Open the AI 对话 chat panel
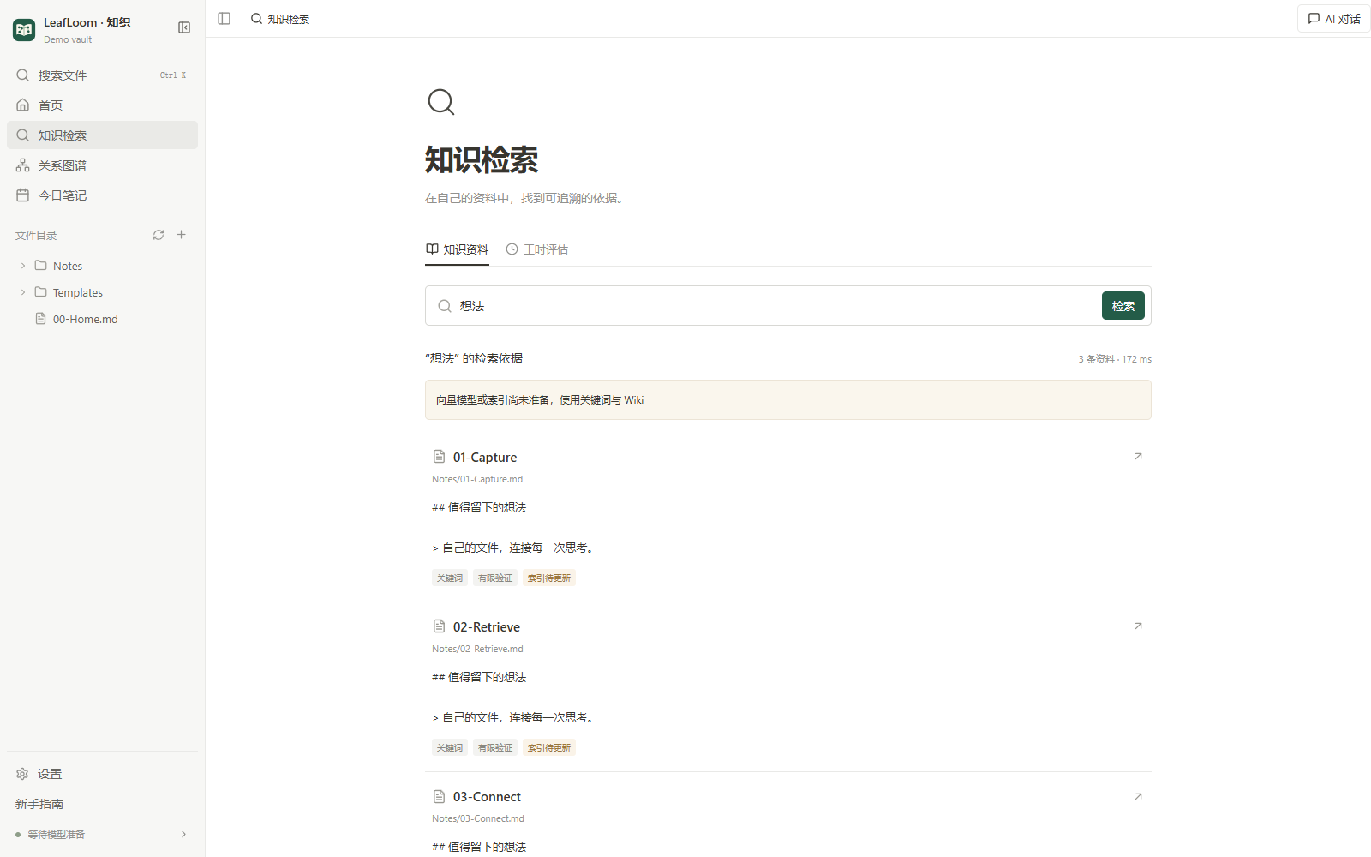Viewport: 1371px width, 857px height. click(x=1334, y=19)
